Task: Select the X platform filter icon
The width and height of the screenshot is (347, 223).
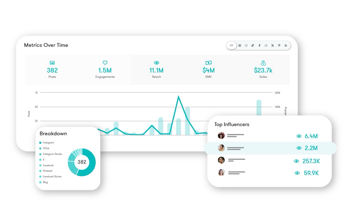Action: point(273,45)
